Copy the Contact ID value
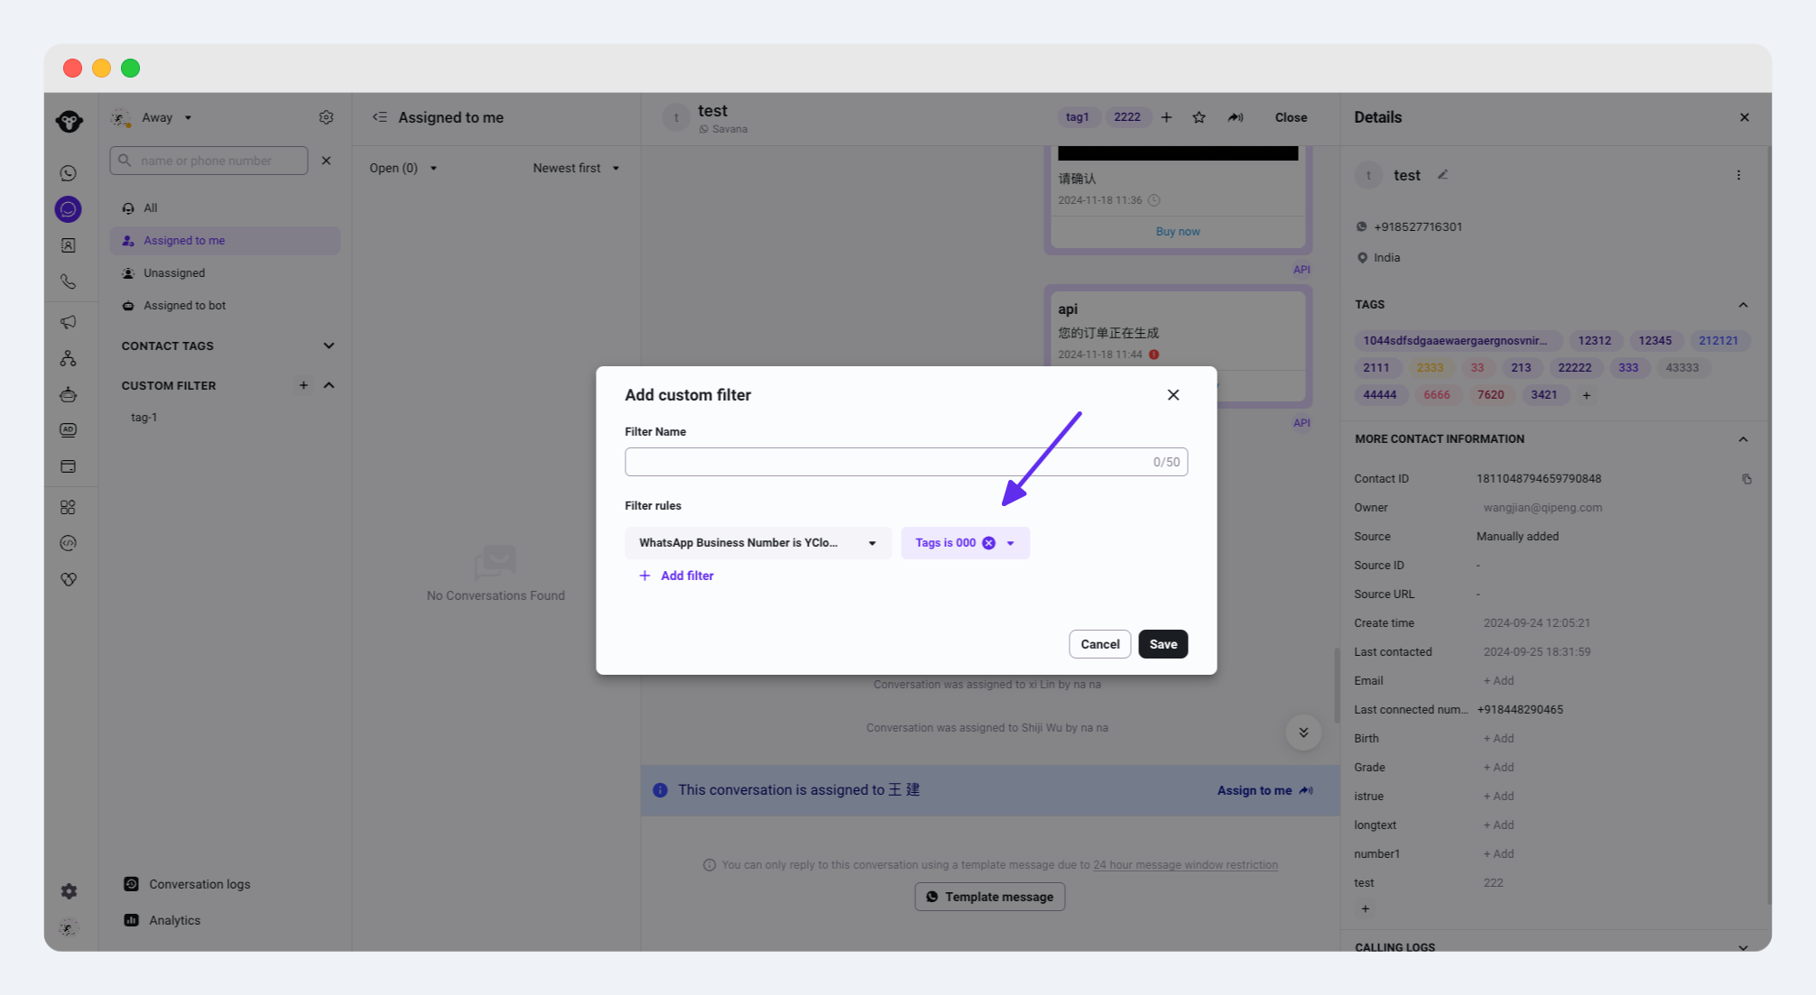 1747,479
